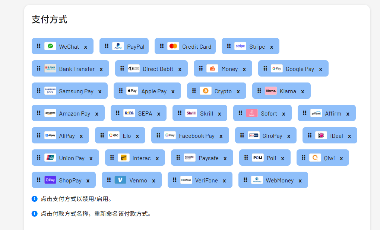The image size is (380, 230).
Task: Click the Google Pay logo icon
Action: click(x=277, y=68)
